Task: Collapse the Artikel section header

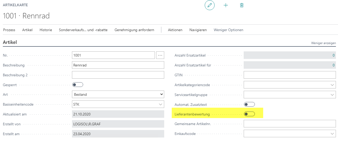Action: tap(10, 42)
